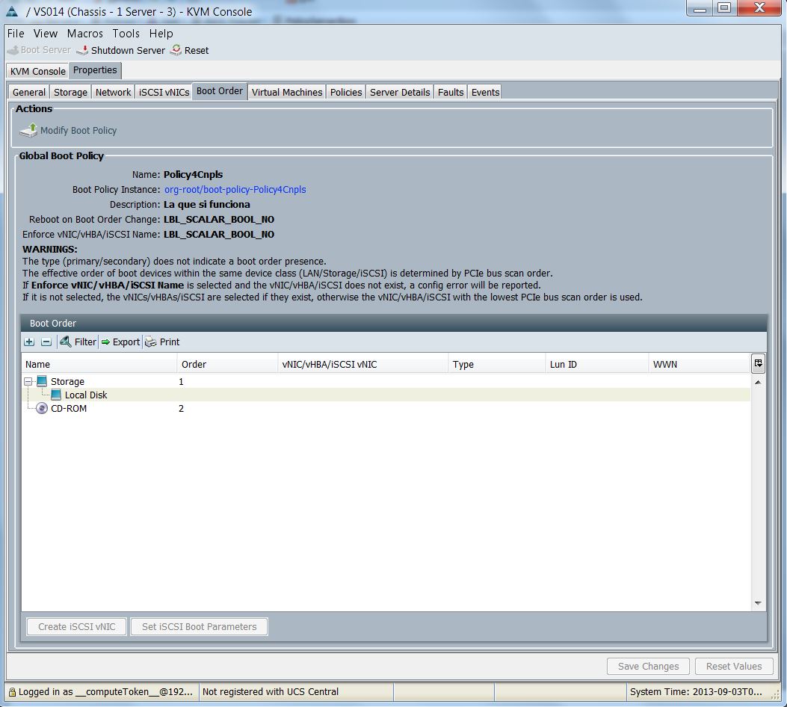Click "Not registered with UCS Central" status
The height and width of the screenshot is (707, 787).
pyautogui.click(x=271, y=692)
